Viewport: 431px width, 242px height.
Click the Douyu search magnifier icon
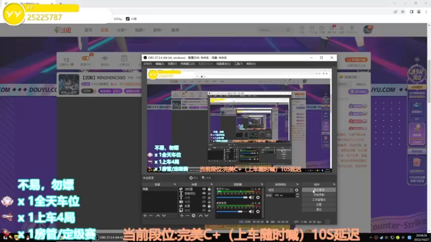click(x=288, y=30)
